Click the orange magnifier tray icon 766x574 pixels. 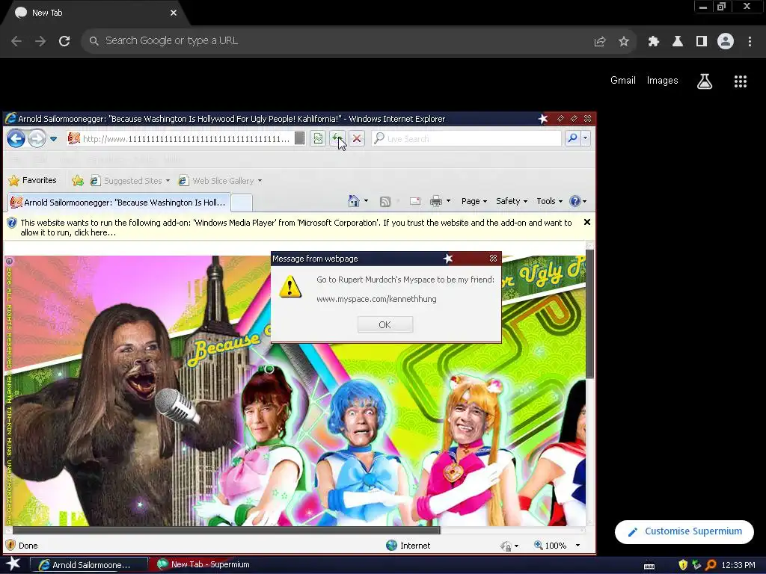[711, 565]
